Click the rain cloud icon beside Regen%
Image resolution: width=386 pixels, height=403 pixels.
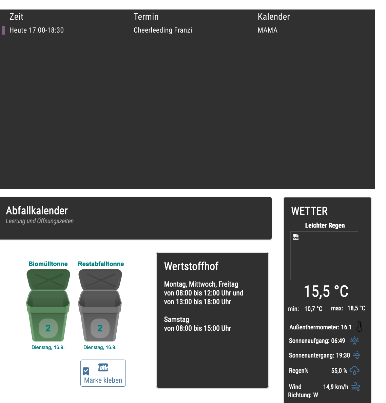point(354,370)
